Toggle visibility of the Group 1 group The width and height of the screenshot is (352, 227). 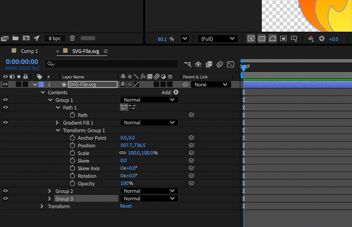coord(5,100)
